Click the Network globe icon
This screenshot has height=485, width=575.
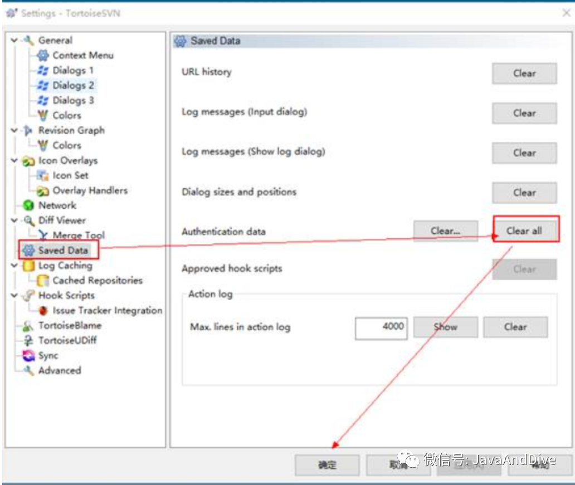pos(28,205)
